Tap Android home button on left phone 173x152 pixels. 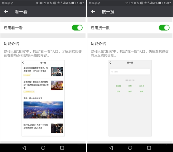click(43, 148)
